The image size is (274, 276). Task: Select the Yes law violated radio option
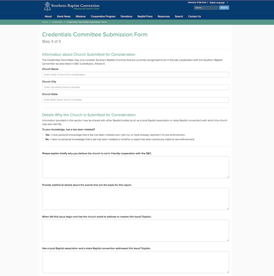click(x=43, y=135)
